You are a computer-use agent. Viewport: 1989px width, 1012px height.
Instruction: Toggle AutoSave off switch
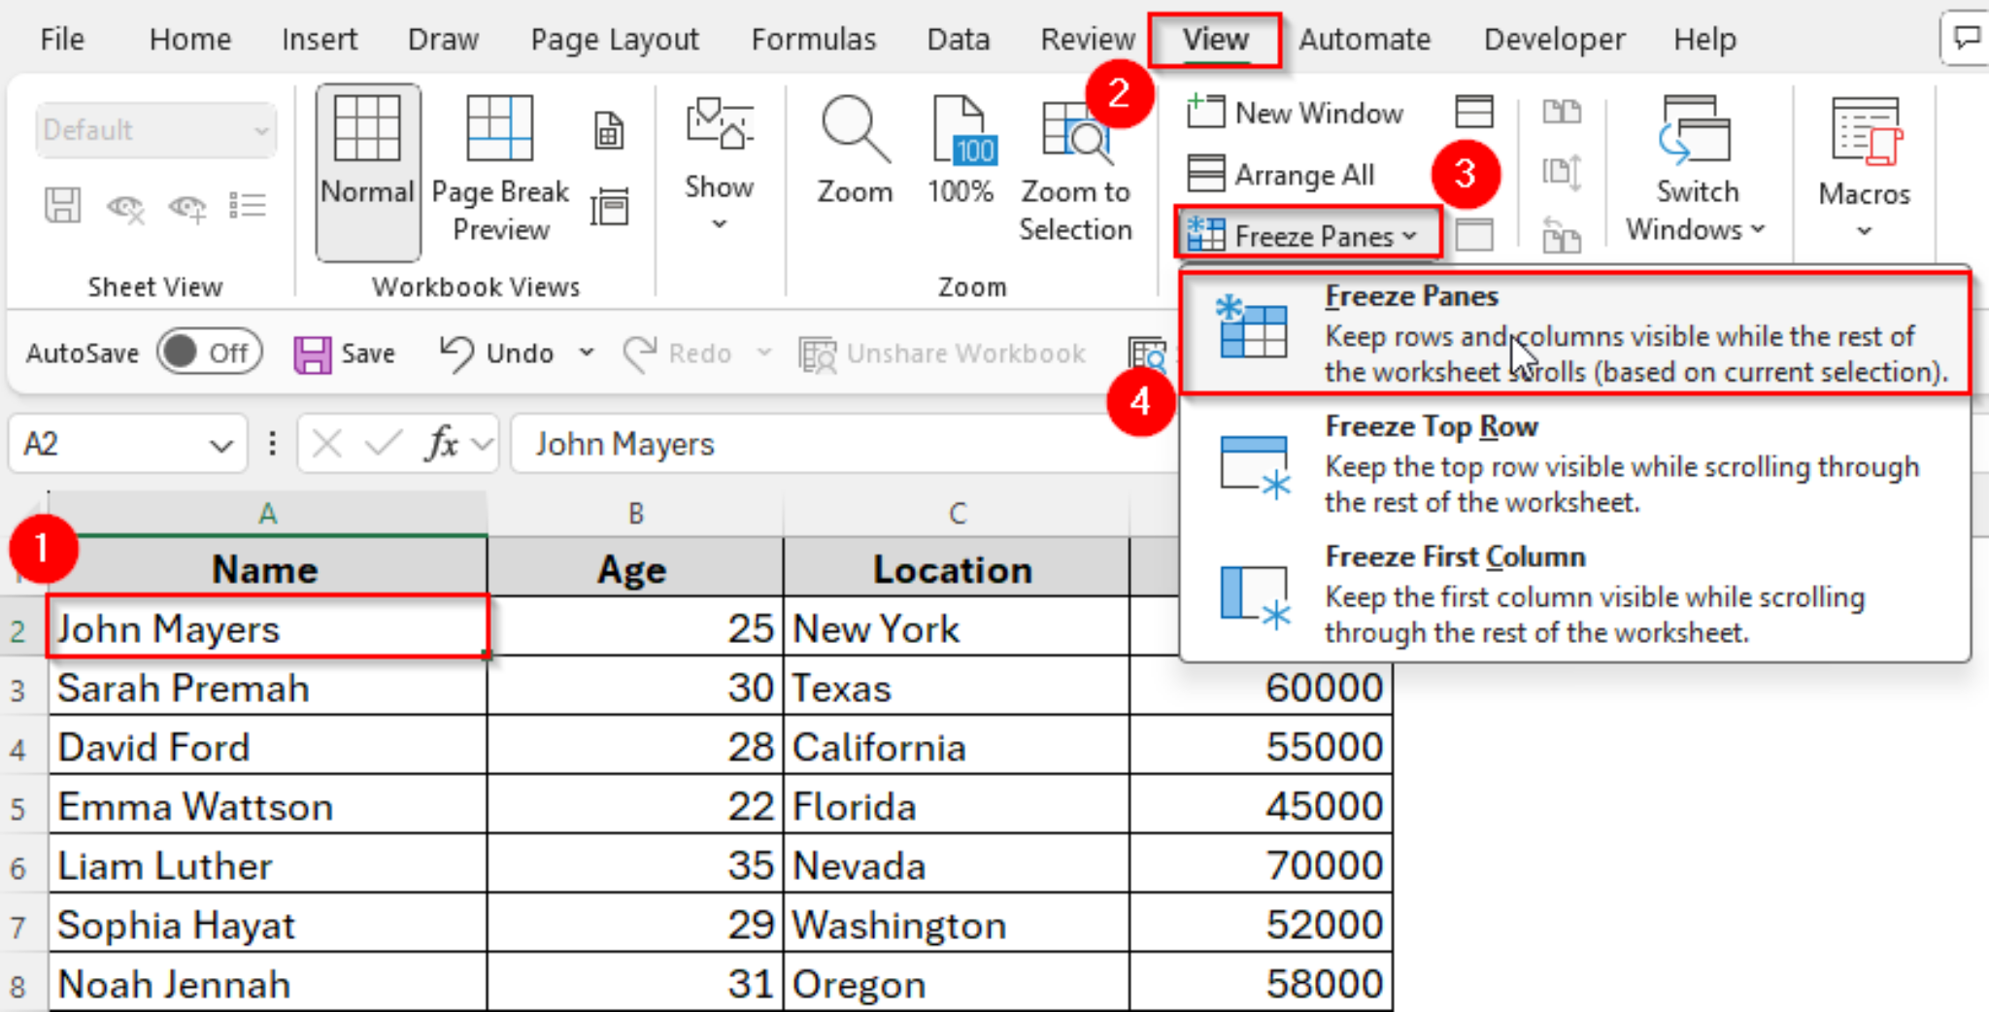[x=209, y=353]
